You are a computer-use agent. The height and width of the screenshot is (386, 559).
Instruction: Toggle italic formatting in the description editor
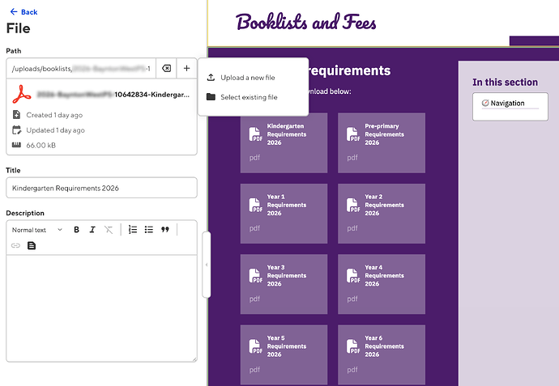tap(92, 230)
